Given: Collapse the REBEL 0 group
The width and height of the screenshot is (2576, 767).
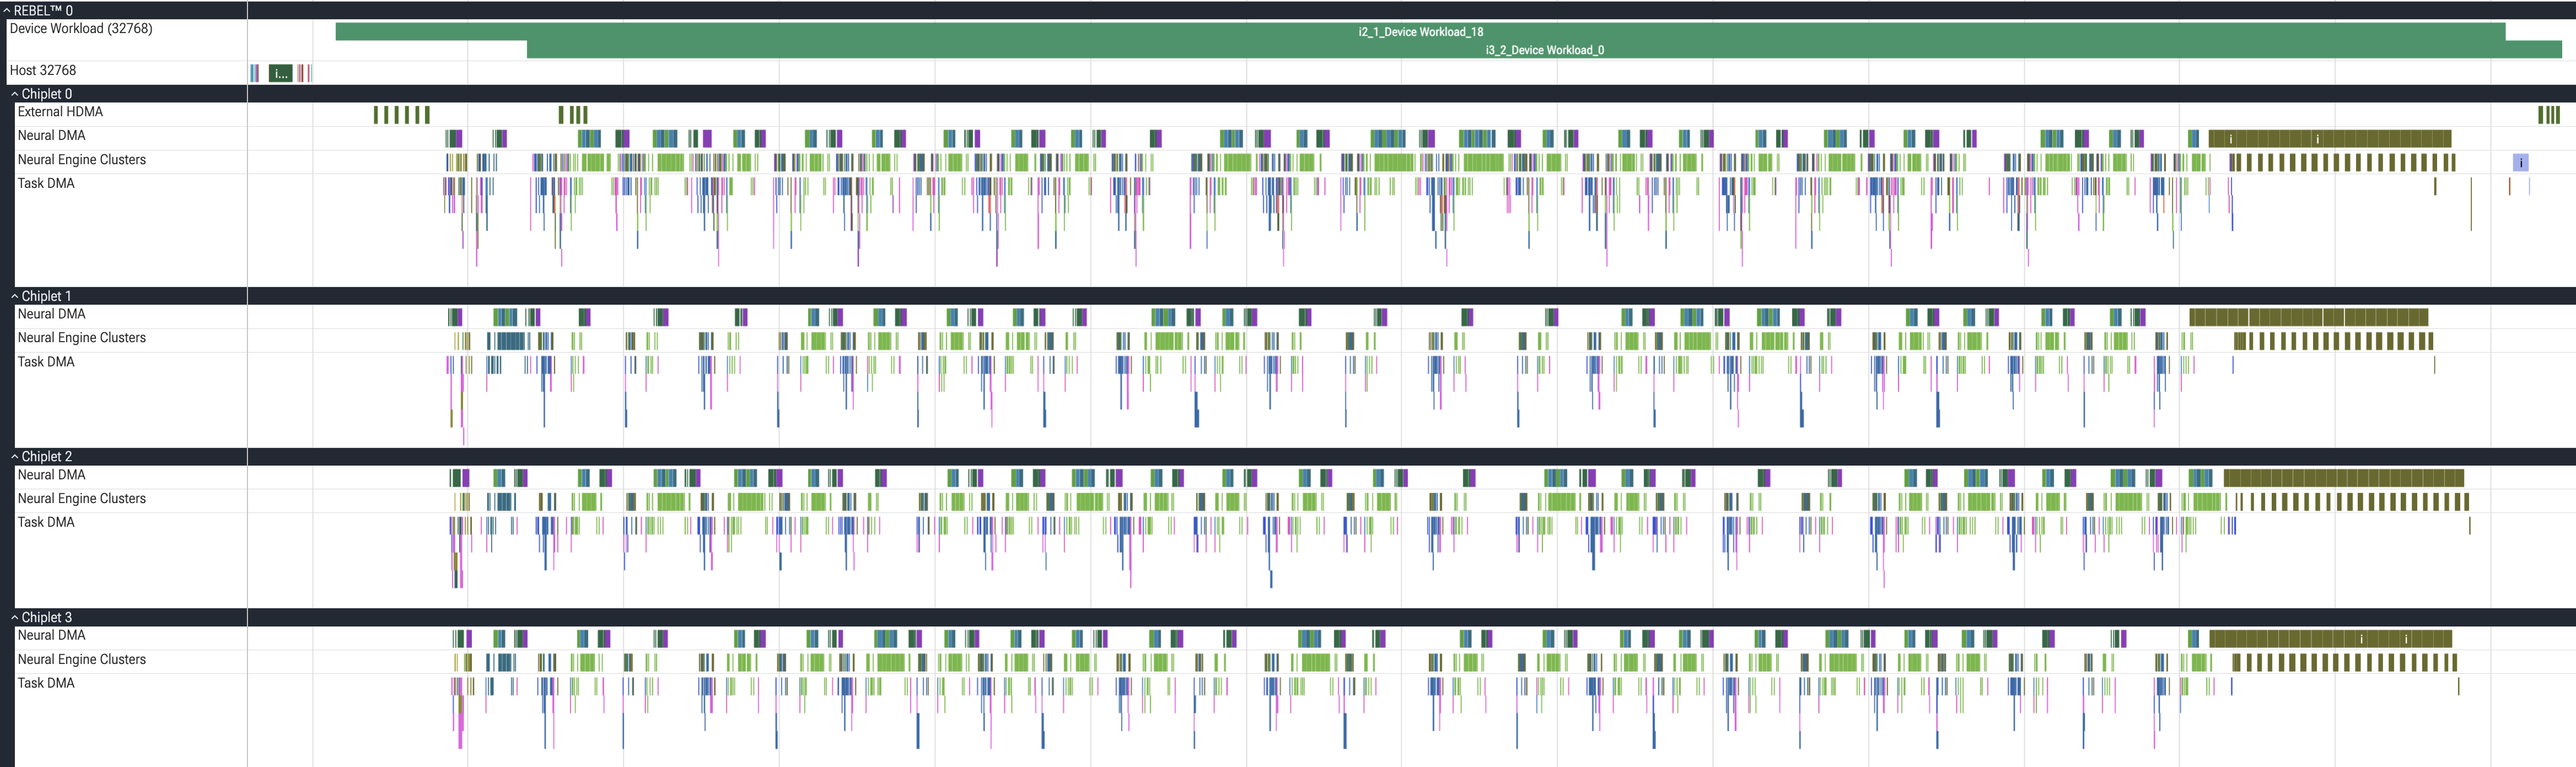Looking at the screenshot, I should 7,10.
